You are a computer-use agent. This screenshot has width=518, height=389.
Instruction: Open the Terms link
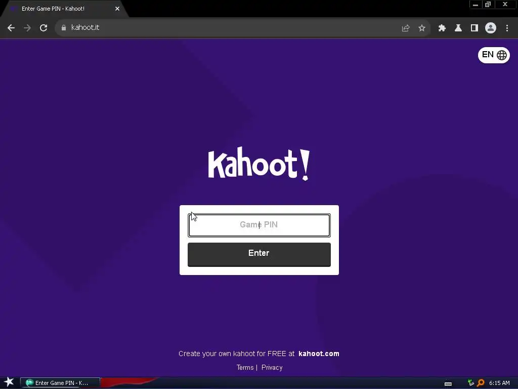pos(245,368)
